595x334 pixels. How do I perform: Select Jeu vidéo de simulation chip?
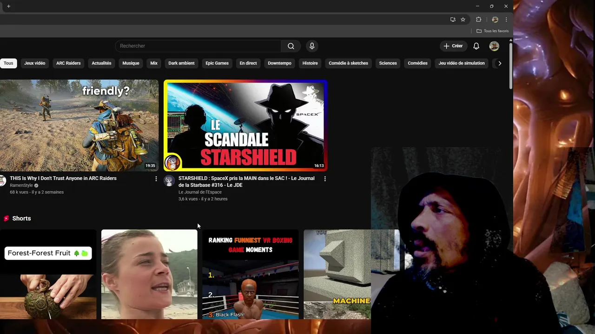coord(462,63)
